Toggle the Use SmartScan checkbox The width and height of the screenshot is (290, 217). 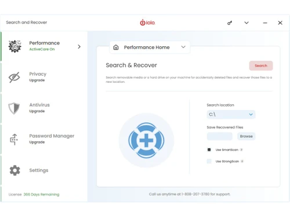pyautogui.click(x=209, y=150)
